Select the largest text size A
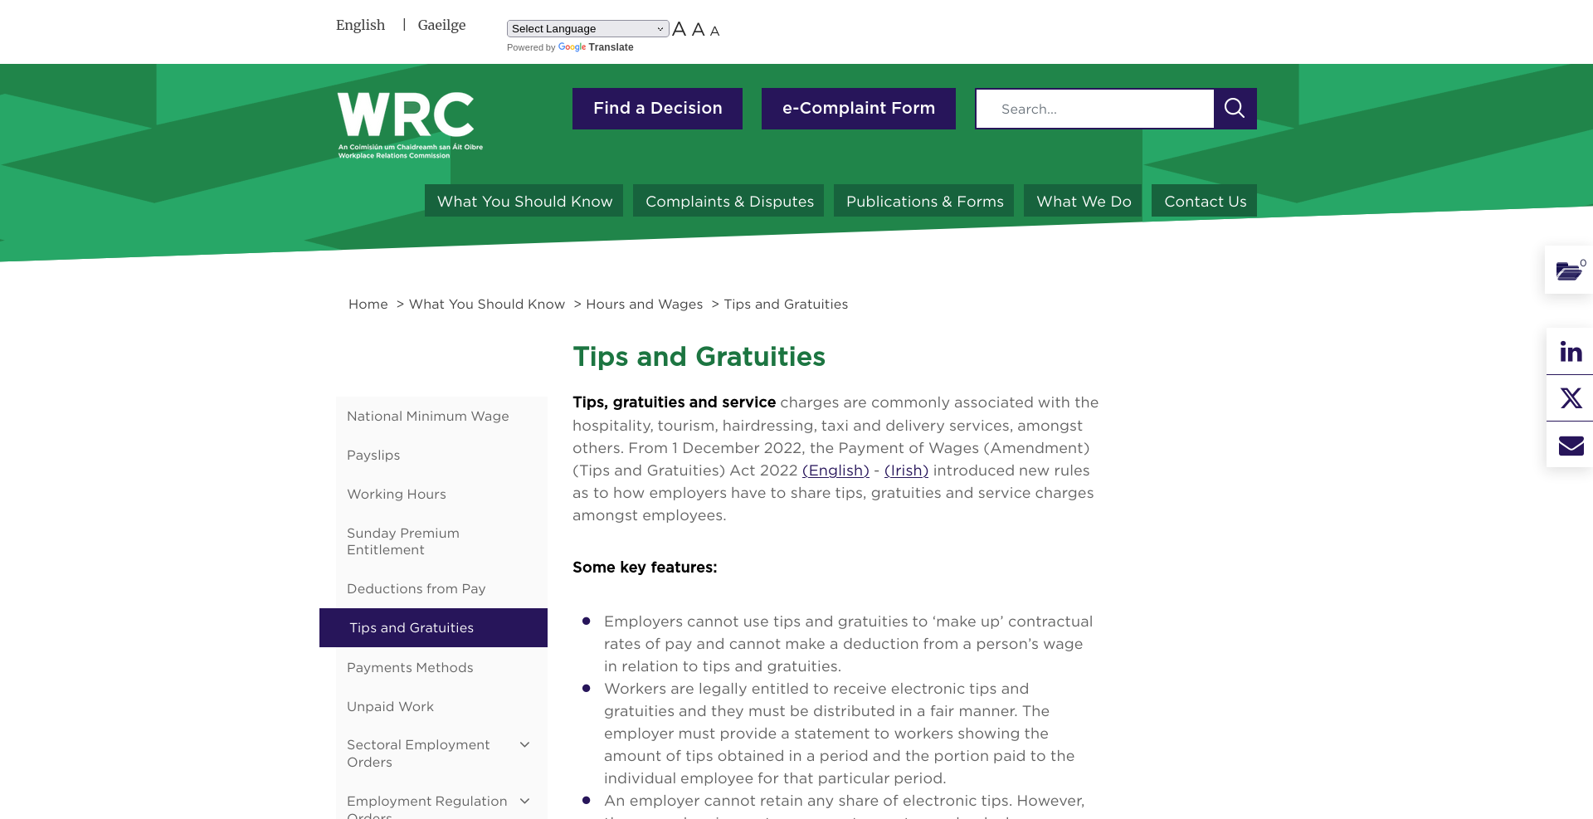This screenshot has height=819, width=1593. click(x=679, y=29)
